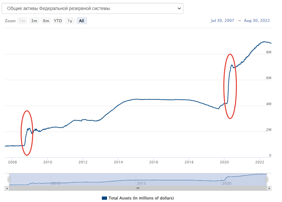Image resolution: width=282 pixels, height=202 pixels.
Task: Switch zoom to YTD
Action: click(58, 21)
